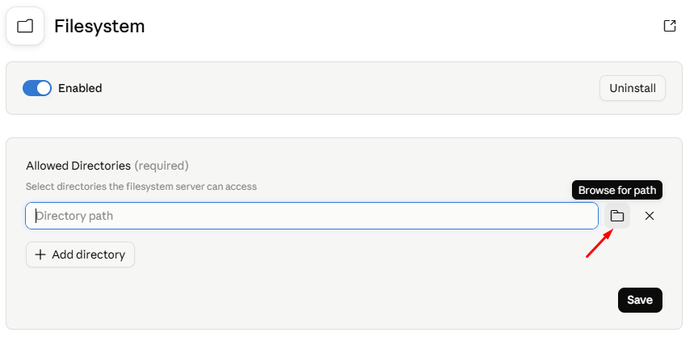Click the Browse for path folder icon
The height and width of the screenshot is (345, 694).
pyautogui.click(x=617, y=216)
